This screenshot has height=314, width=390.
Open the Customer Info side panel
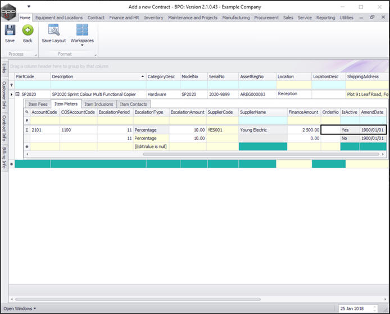(x=4, y=95)
